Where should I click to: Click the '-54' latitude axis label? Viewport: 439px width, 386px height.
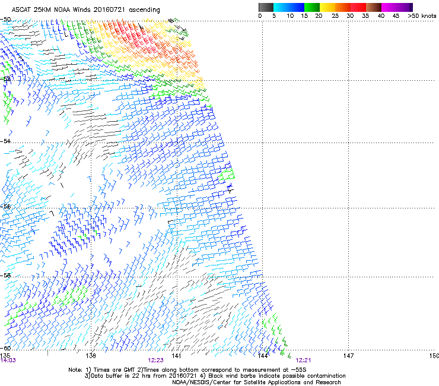point(5,141)
